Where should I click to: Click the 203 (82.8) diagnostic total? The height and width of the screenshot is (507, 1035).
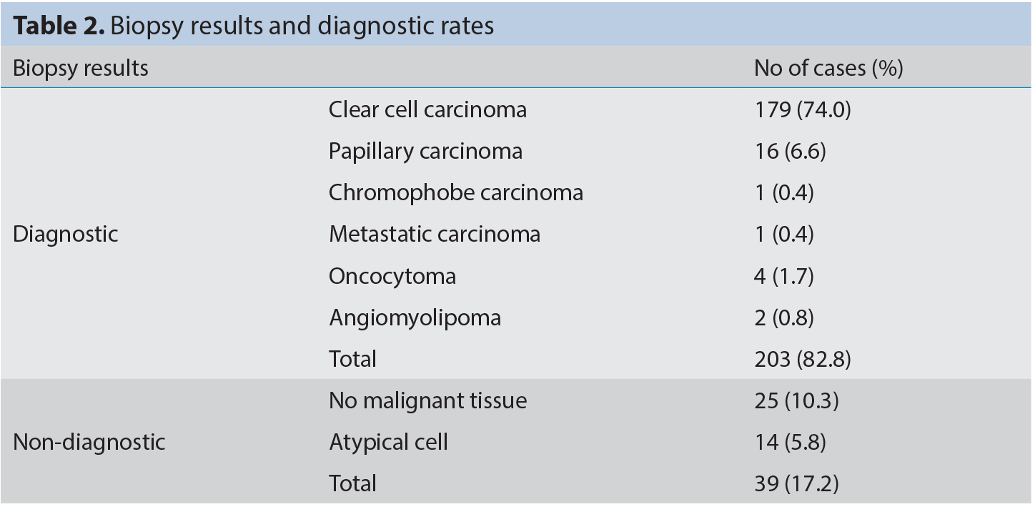[803, 359]
